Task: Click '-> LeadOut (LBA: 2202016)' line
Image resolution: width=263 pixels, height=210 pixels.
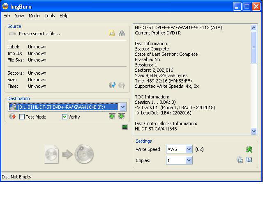Action: tap(163, 113)
